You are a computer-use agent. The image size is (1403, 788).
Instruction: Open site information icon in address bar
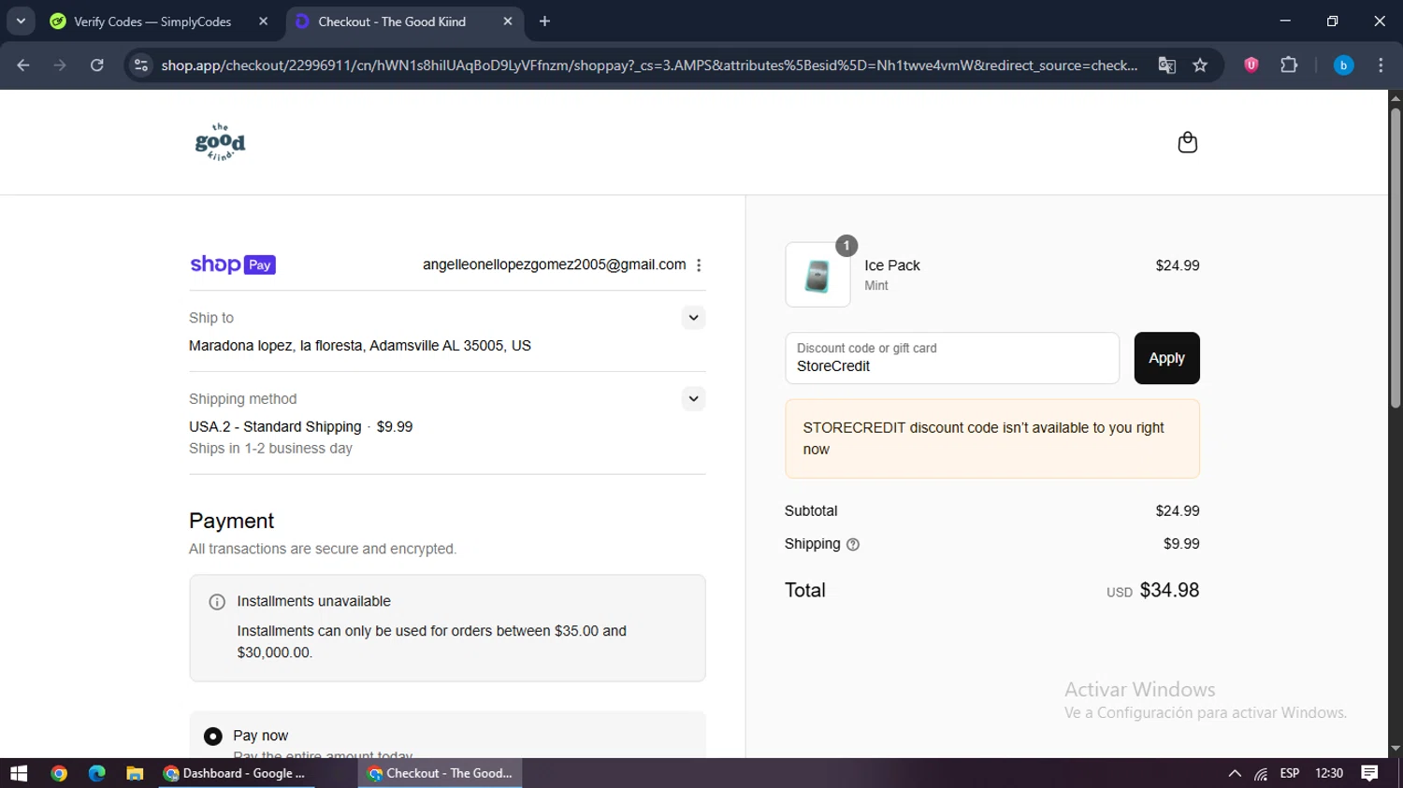[x=141, y=65]
